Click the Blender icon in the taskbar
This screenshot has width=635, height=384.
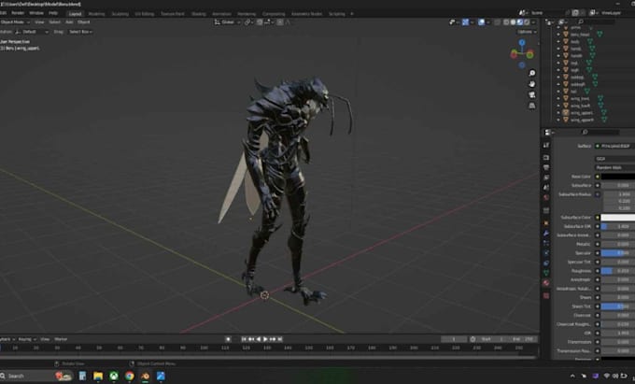(145, 376)
